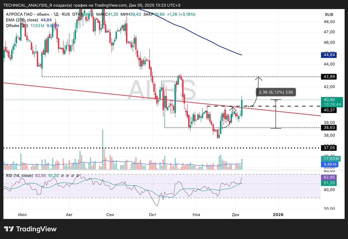Click the Ноя month label on time axis

(x=196, y=215)
